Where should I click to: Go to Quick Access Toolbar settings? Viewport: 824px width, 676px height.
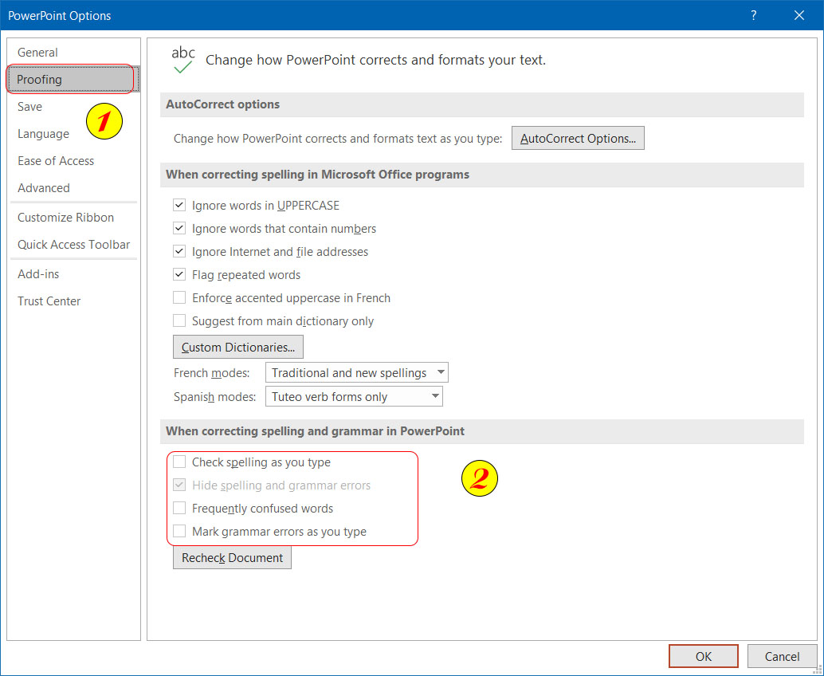pos(73,245)
